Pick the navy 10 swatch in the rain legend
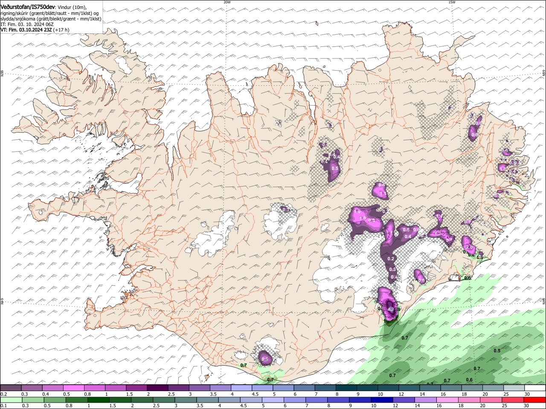 (382, 400)
